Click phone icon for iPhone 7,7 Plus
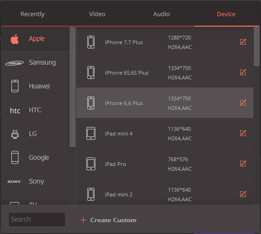This screenshot has width=261, height=234. (91, 42)
